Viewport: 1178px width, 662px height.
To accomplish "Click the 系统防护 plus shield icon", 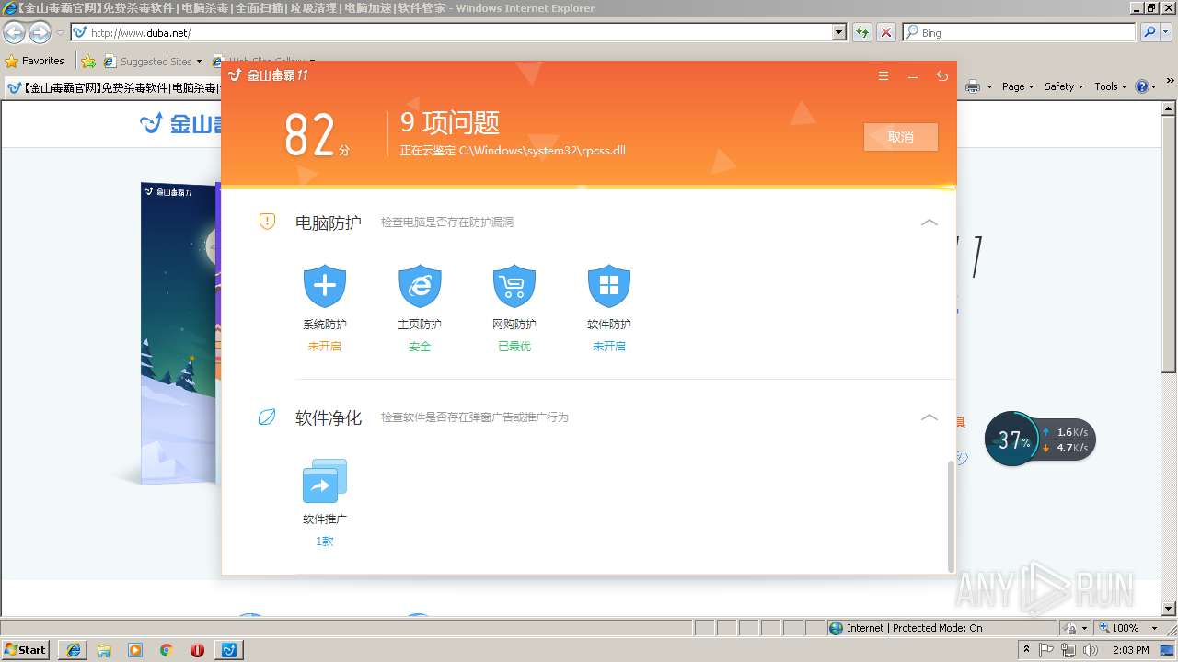I will click(x=325, y=287).
